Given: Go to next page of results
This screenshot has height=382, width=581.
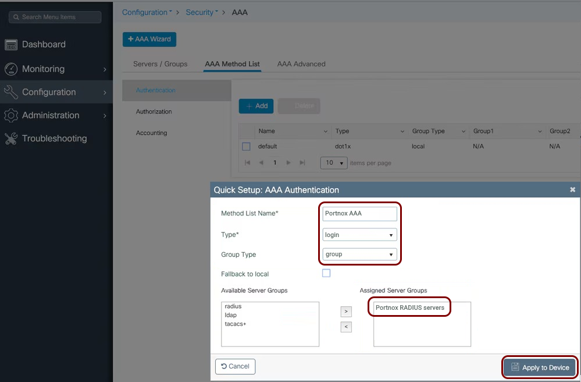Looking at the screenshot, I should [x=288, y=163].
